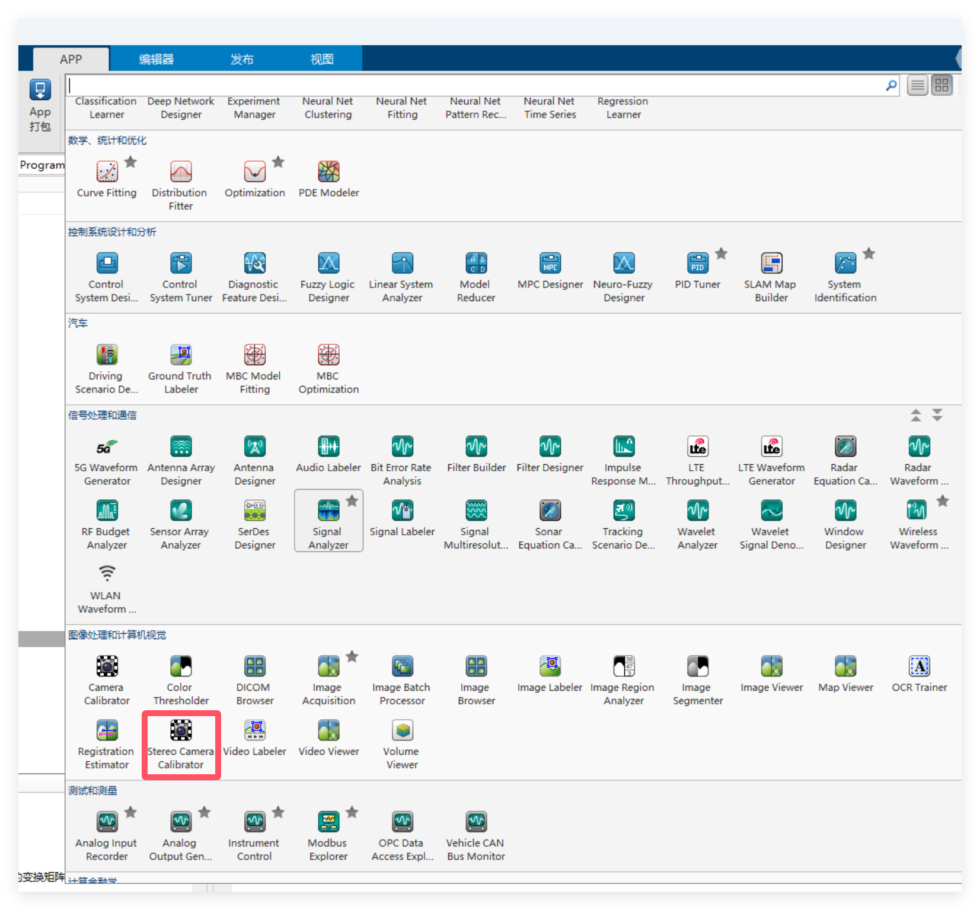This screenshot has width=980, height=910.
Task: Launch Stereo Camera Calibrator
Action: click(x=181, y=744)
